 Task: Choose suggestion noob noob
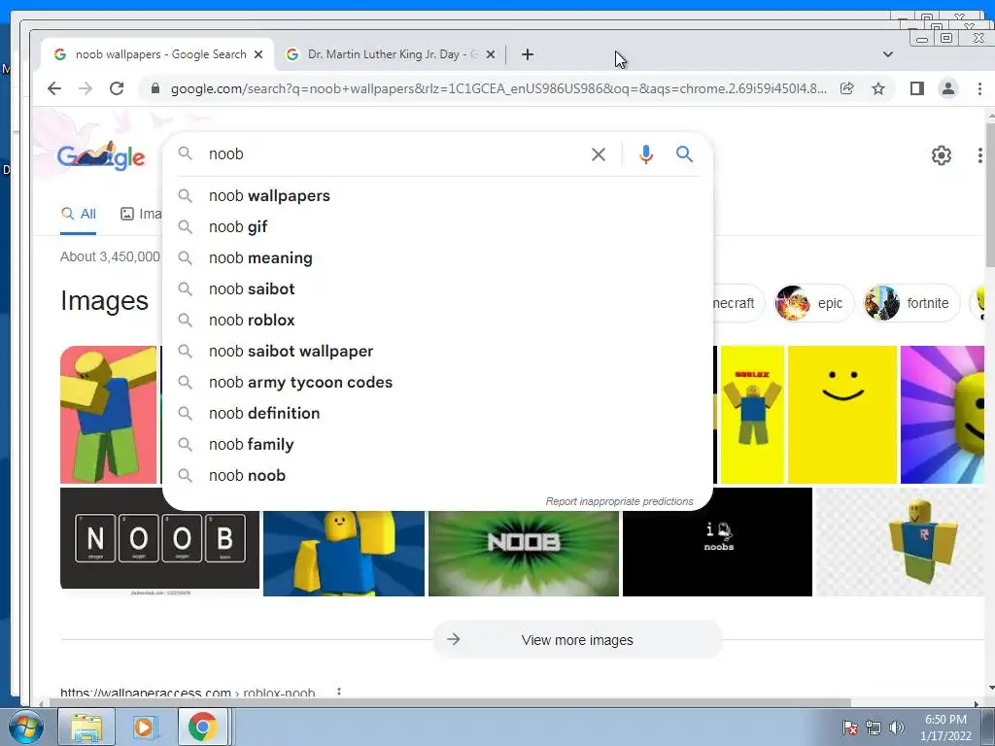437,476
